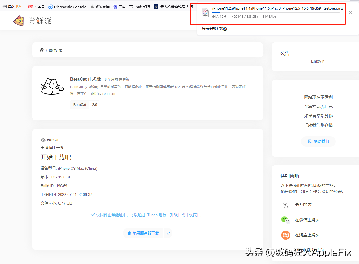This screenshot has height=264, width=359.
Task: Click the IPSW file icon in download popup
Action: point(205,13)
